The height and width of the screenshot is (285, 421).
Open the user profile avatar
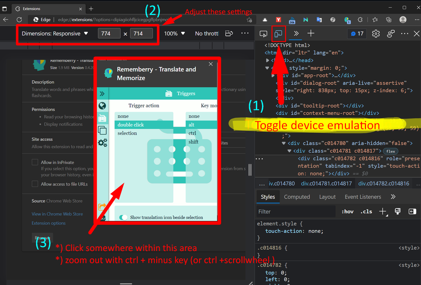tap(403, 19)
